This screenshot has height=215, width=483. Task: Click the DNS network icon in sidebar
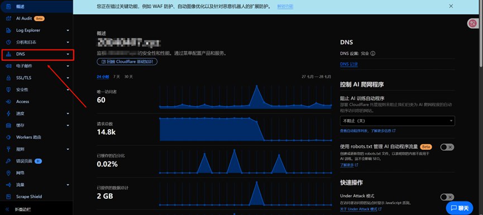click(x=9, y=54)
